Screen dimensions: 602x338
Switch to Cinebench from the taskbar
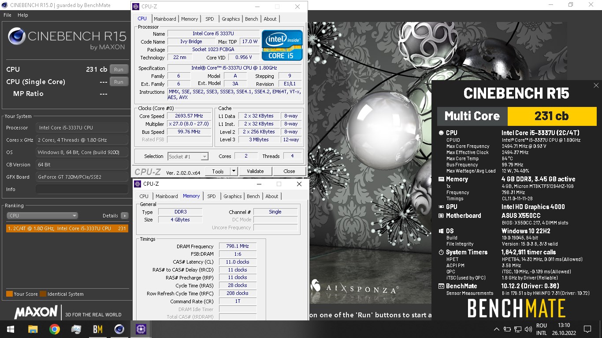tap(119, 329)
